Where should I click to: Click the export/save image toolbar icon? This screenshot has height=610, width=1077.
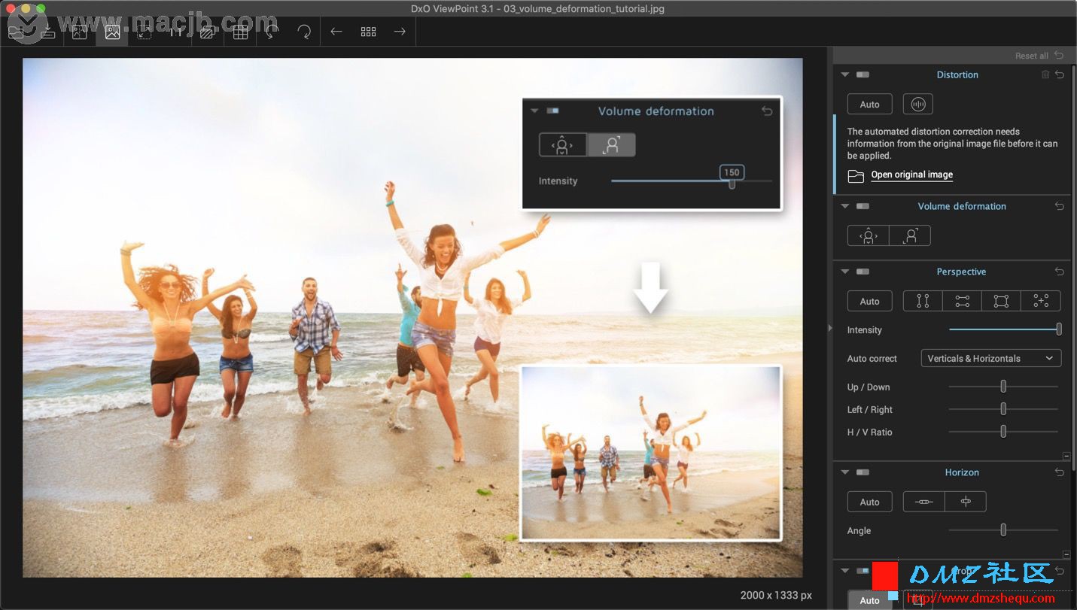[47, 32]
